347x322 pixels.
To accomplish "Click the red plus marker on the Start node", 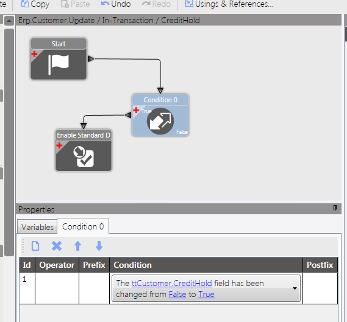I will [x=34, y=54].
